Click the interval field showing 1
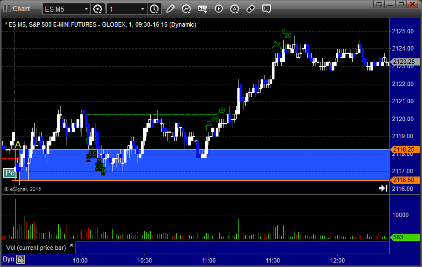Viewport: 422px width, 267px height. [x=124, y=9]
